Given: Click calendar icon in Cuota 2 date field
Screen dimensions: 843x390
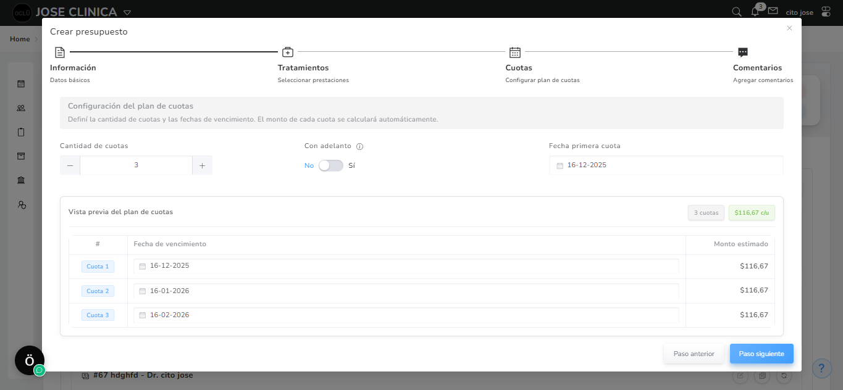Looking at the screenshot, I should [142, 291].
